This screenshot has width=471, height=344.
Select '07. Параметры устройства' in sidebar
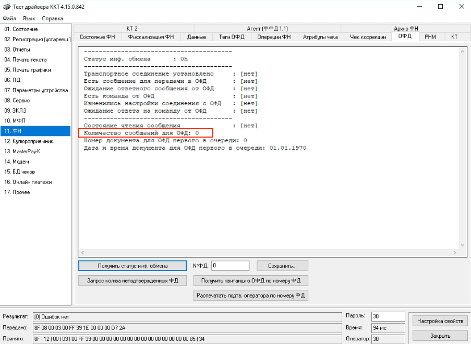(36, 90)
